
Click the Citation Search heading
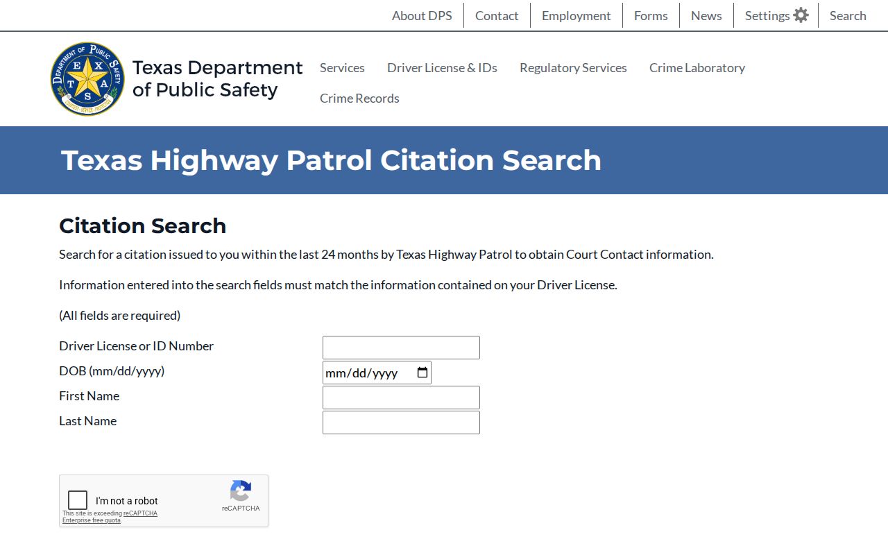coord(142,226)
